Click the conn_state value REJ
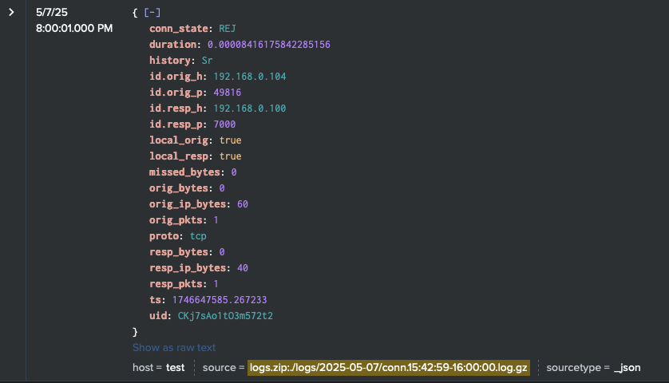 point(228,29)
